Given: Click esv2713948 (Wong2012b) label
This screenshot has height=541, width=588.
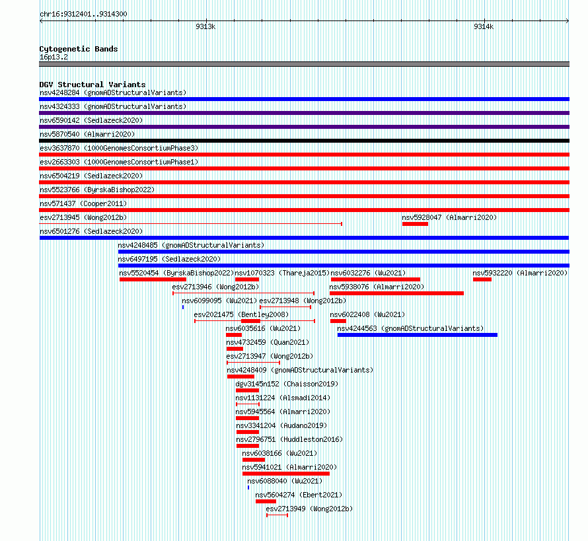Looking at the screenshot, I should [x=303, y=301].
